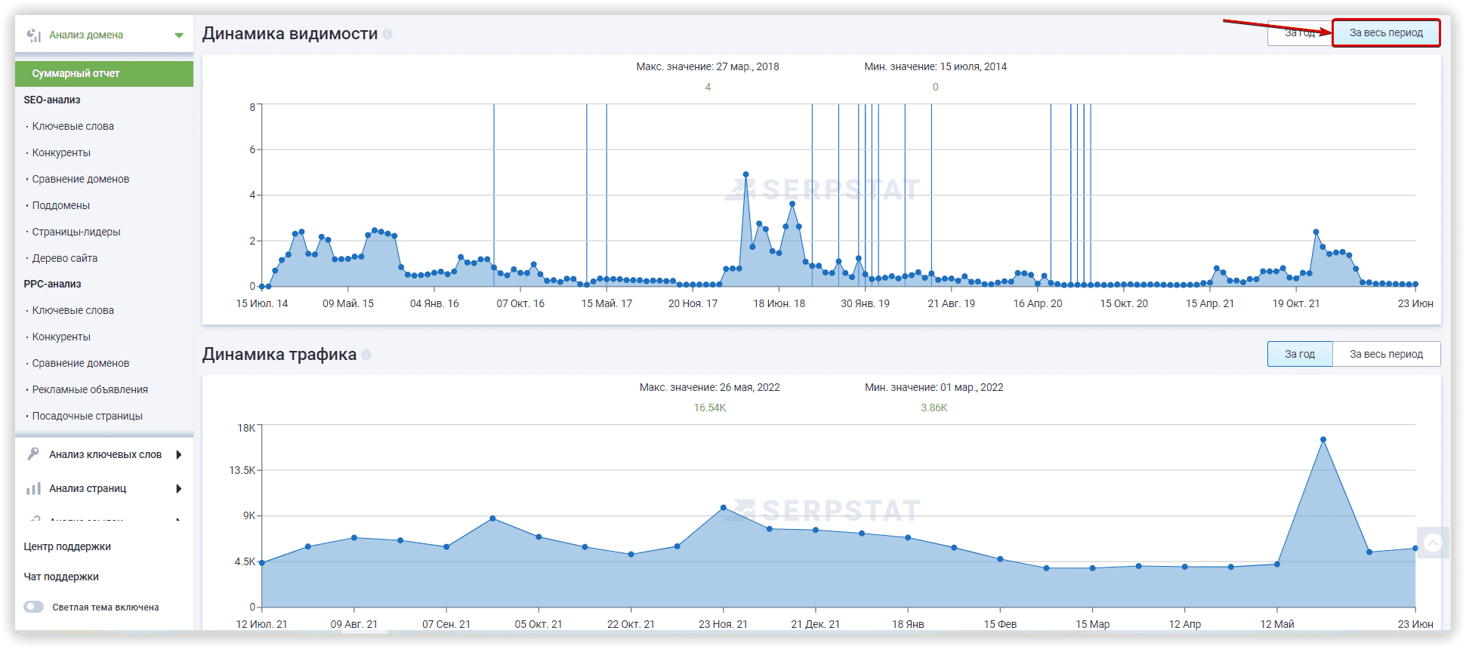
Task: Select За весь период for traffic chart
Action: (x=1386, y=354)
